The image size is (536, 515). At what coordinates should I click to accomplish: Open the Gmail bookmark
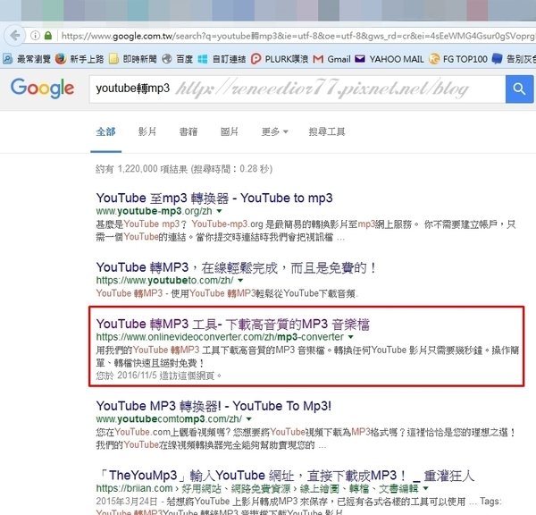pos(331,59)
